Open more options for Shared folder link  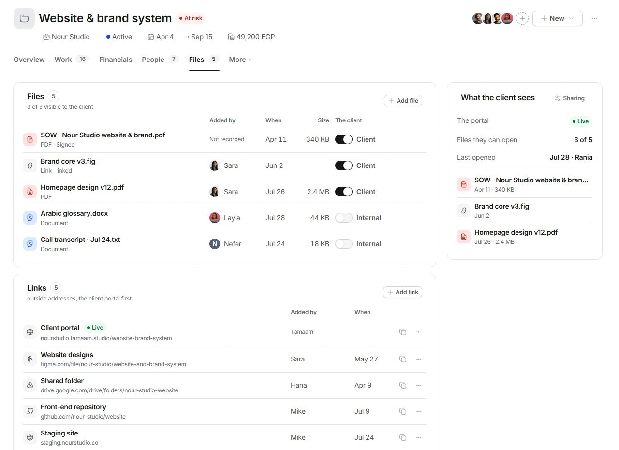[x=419, y=385]
